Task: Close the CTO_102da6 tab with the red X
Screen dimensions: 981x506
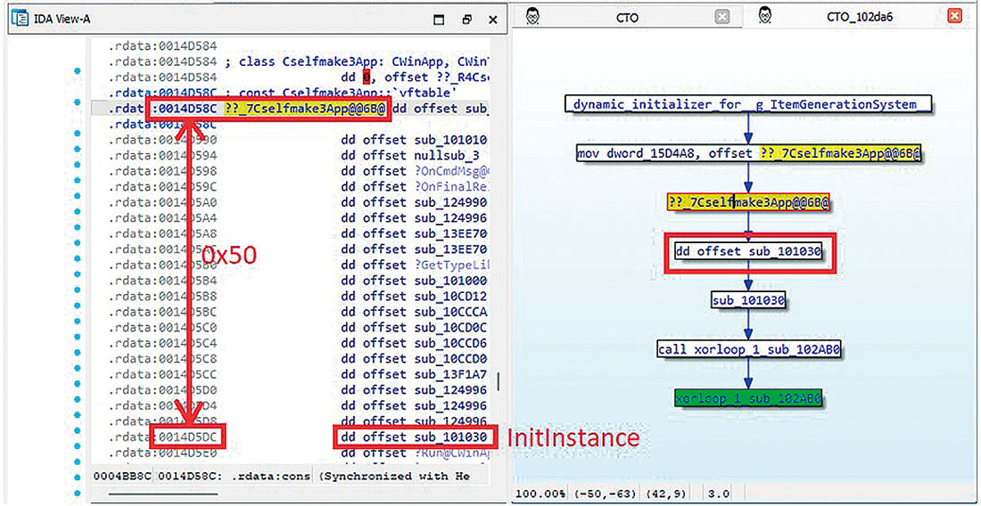Action: 954,17
